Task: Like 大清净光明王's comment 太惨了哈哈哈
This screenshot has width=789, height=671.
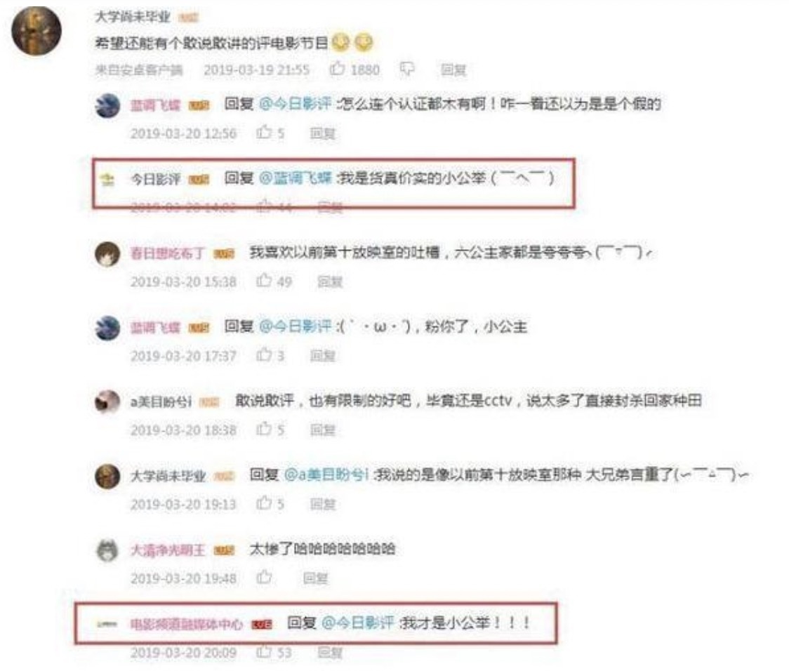Action: (x=264, y=577)
